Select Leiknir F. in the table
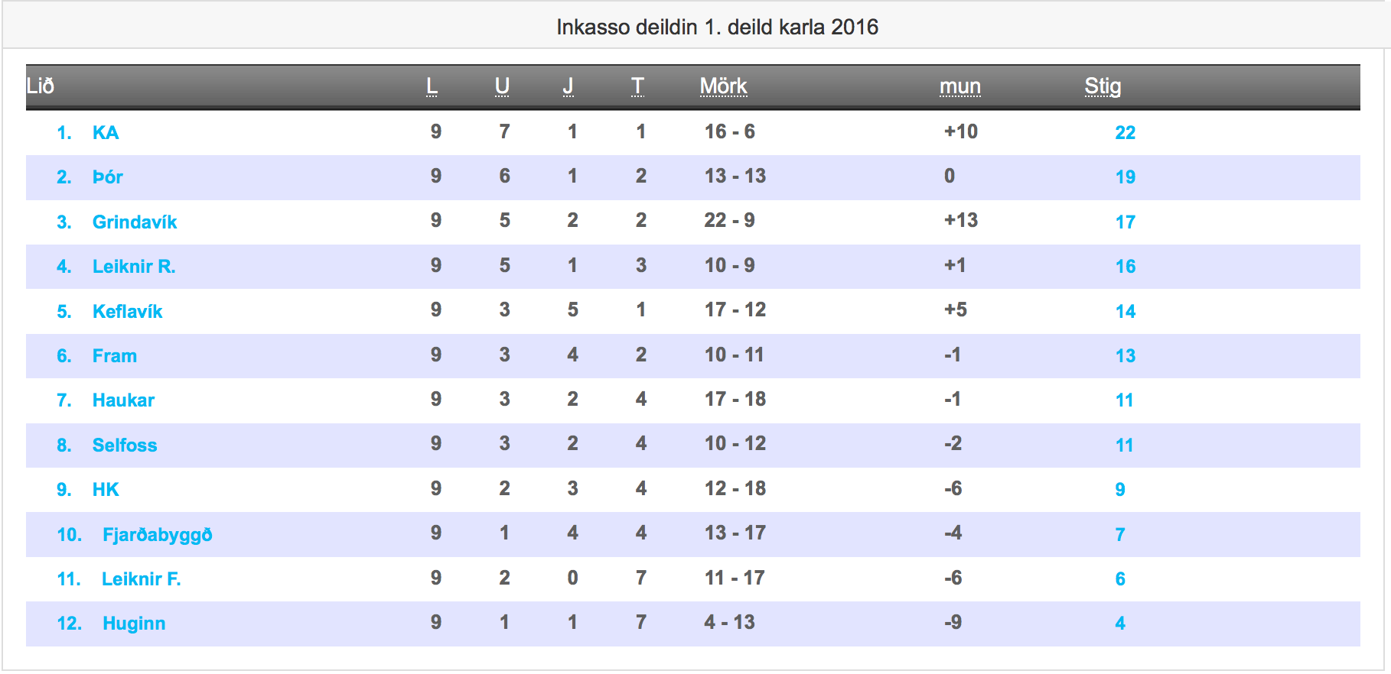1391x674 pixels. (142, 579)
